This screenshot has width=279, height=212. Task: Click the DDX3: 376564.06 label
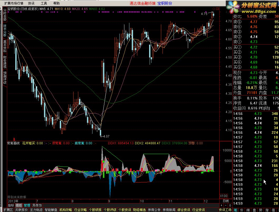pos(174,143)
